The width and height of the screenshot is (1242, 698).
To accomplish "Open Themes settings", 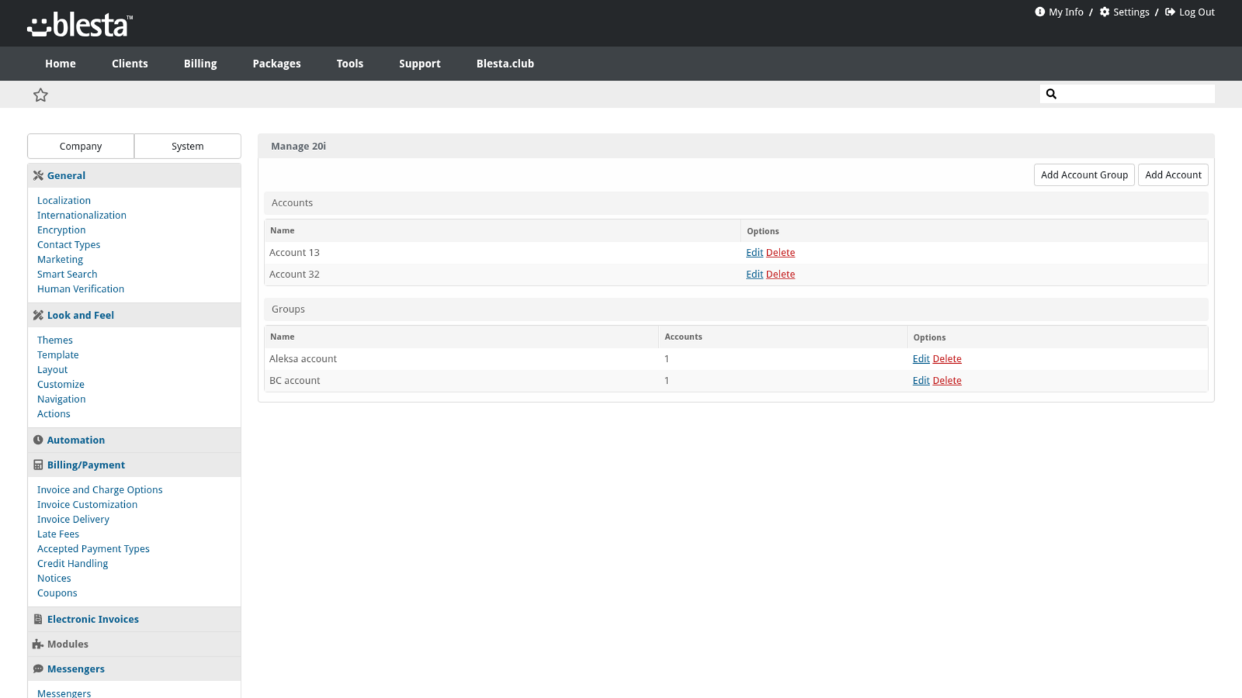I will tap(55, 340).
